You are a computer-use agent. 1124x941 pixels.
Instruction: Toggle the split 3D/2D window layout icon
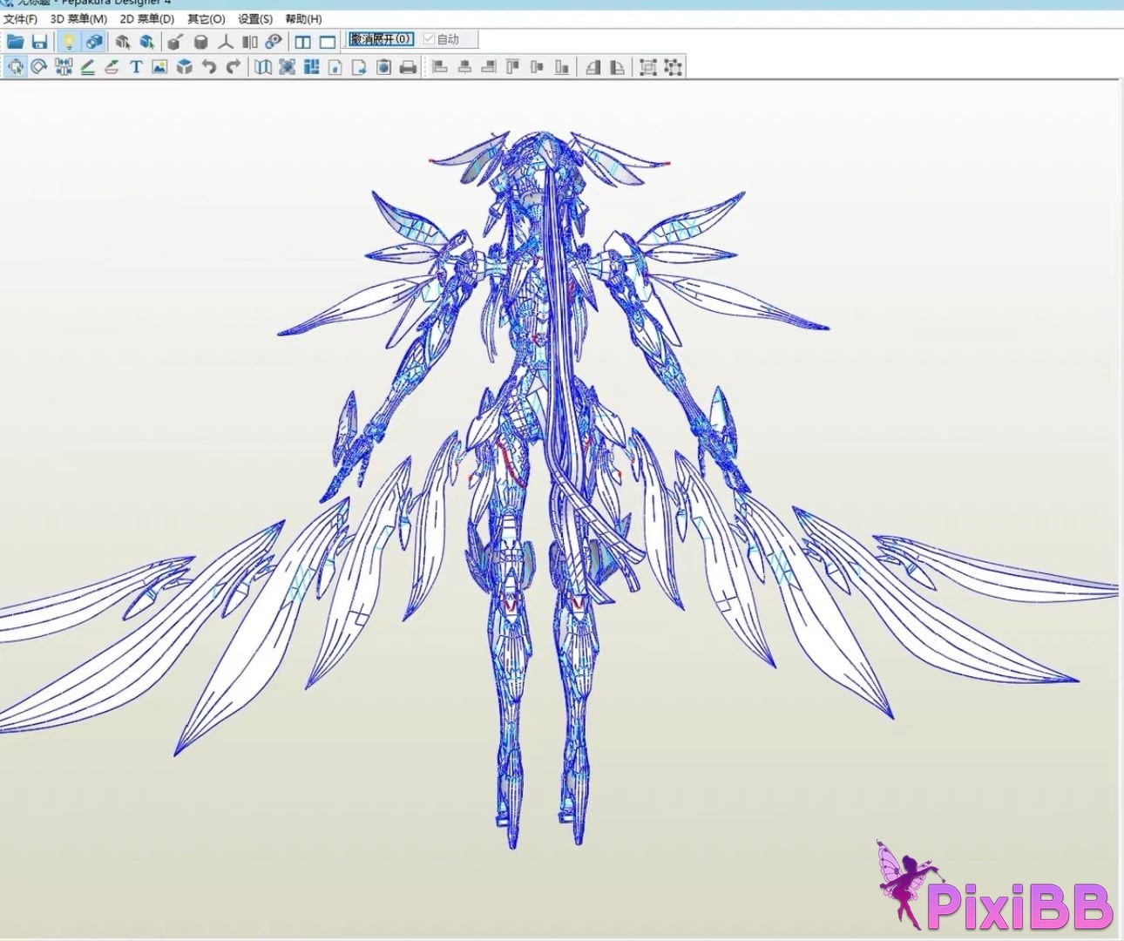302,41
